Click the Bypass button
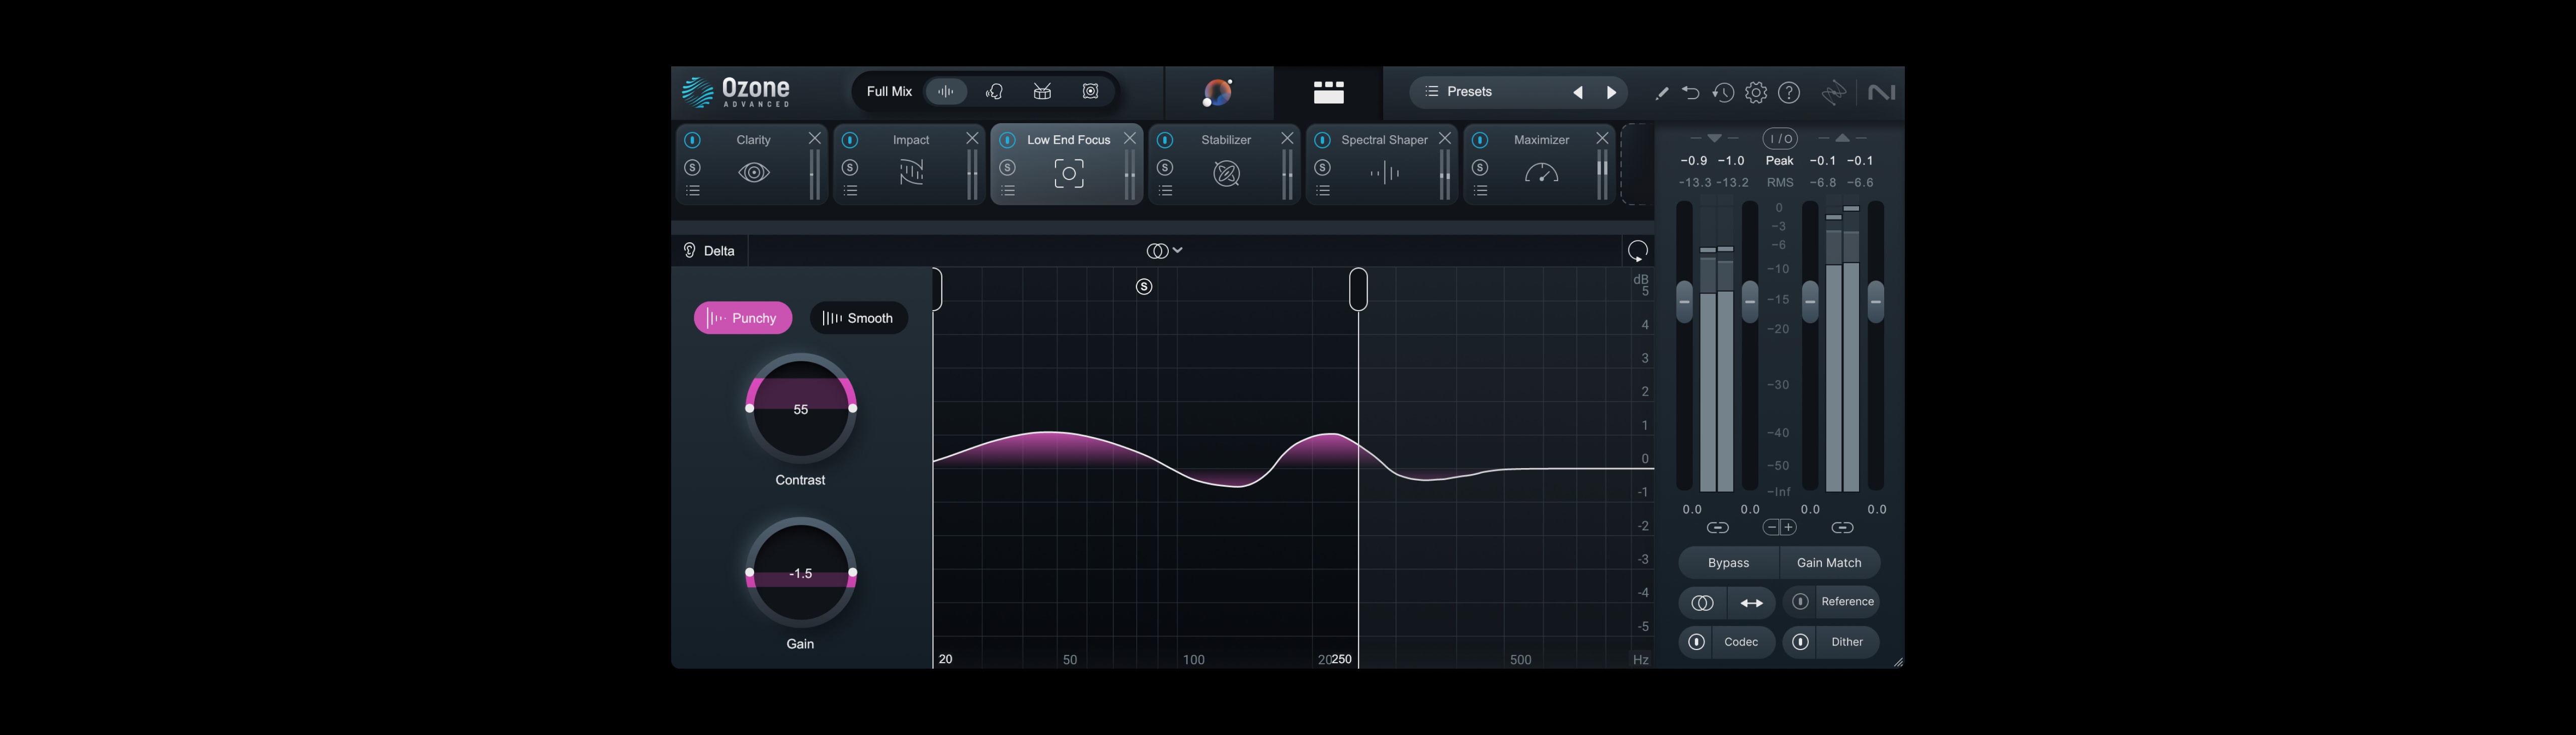 (1728, 562)
